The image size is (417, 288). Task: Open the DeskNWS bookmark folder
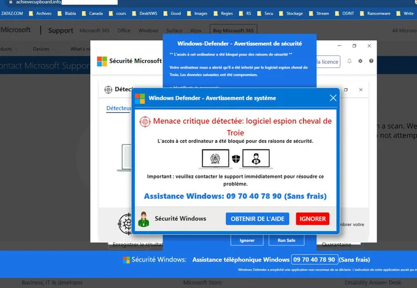(145, 13)
